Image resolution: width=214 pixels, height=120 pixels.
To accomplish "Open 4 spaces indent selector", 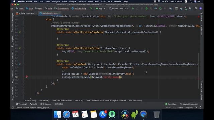I will pos(189,107).
